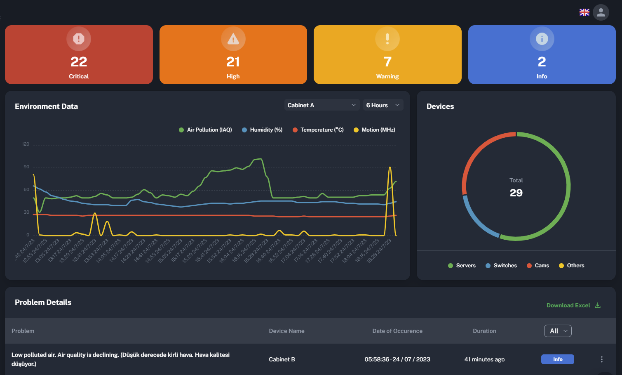Open the All severity filter dropdown
The width and height of the screenshot is (622, 375).
[x=557, y=331]
